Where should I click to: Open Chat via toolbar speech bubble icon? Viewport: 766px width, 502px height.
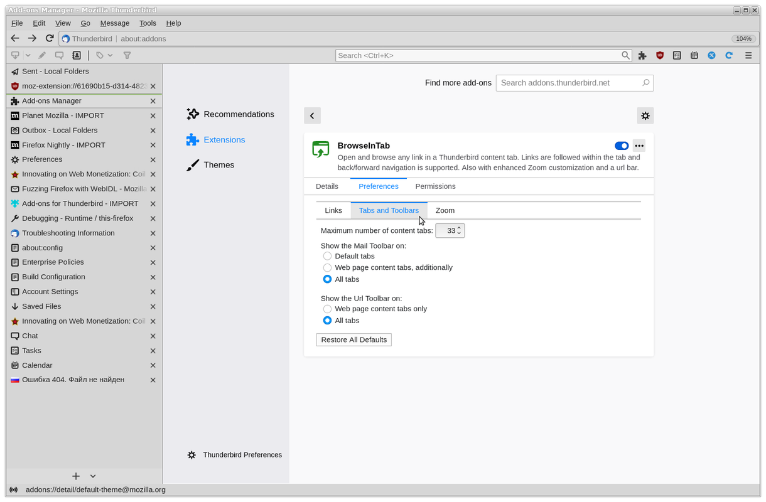(59, 55)
